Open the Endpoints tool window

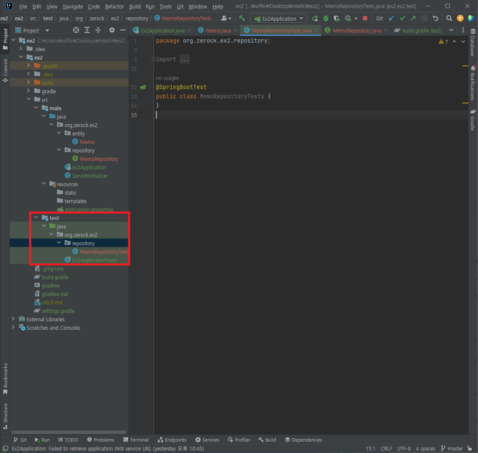point(172,439)
